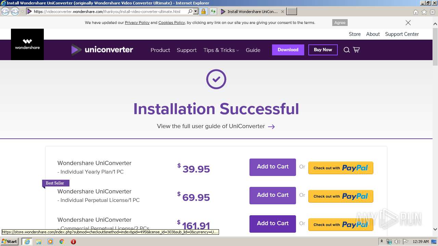438x246 pixels.
Task: Click the address bar URL field
Action: (109, 12)
